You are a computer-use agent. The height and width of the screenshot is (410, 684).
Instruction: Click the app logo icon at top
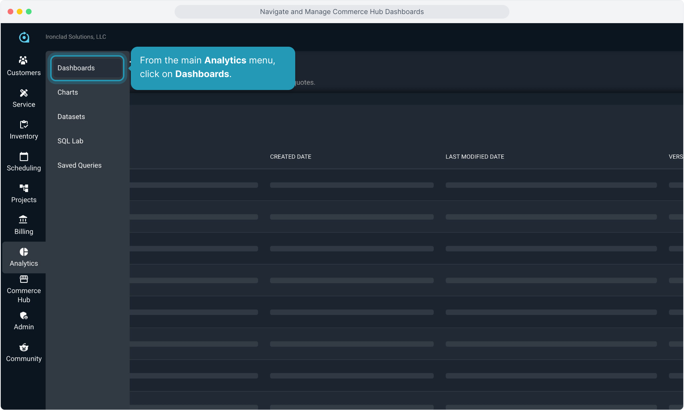pyautogui.click(x=24, y=37)
